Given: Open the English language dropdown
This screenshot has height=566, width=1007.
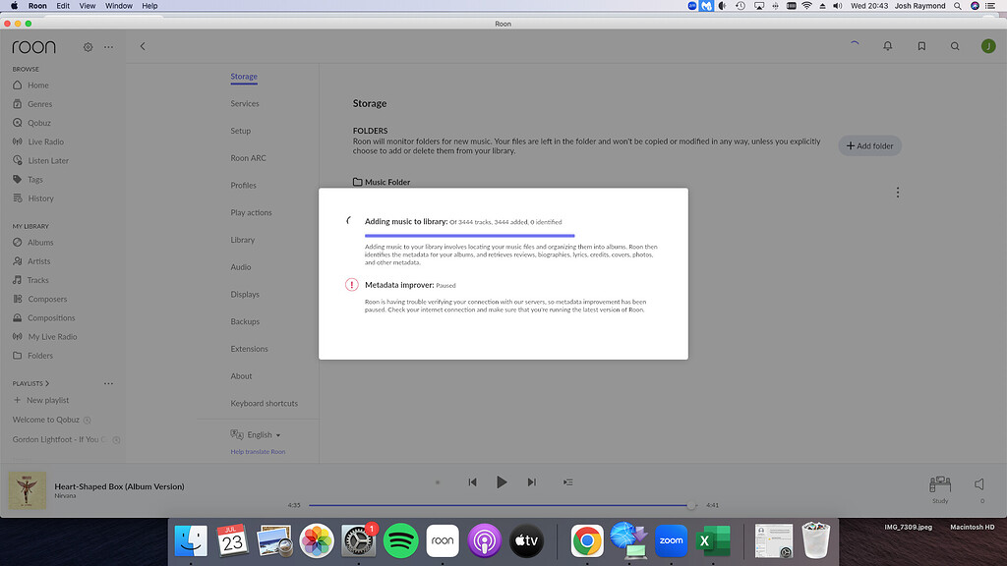Looking at the screenshot, I should (x=258, y=434).
